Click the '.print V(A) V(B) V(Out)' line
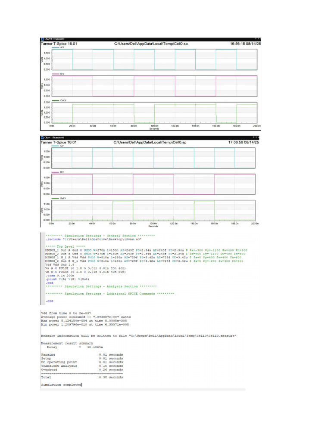This screenshot has width=331, height=441. coord(67,279)
